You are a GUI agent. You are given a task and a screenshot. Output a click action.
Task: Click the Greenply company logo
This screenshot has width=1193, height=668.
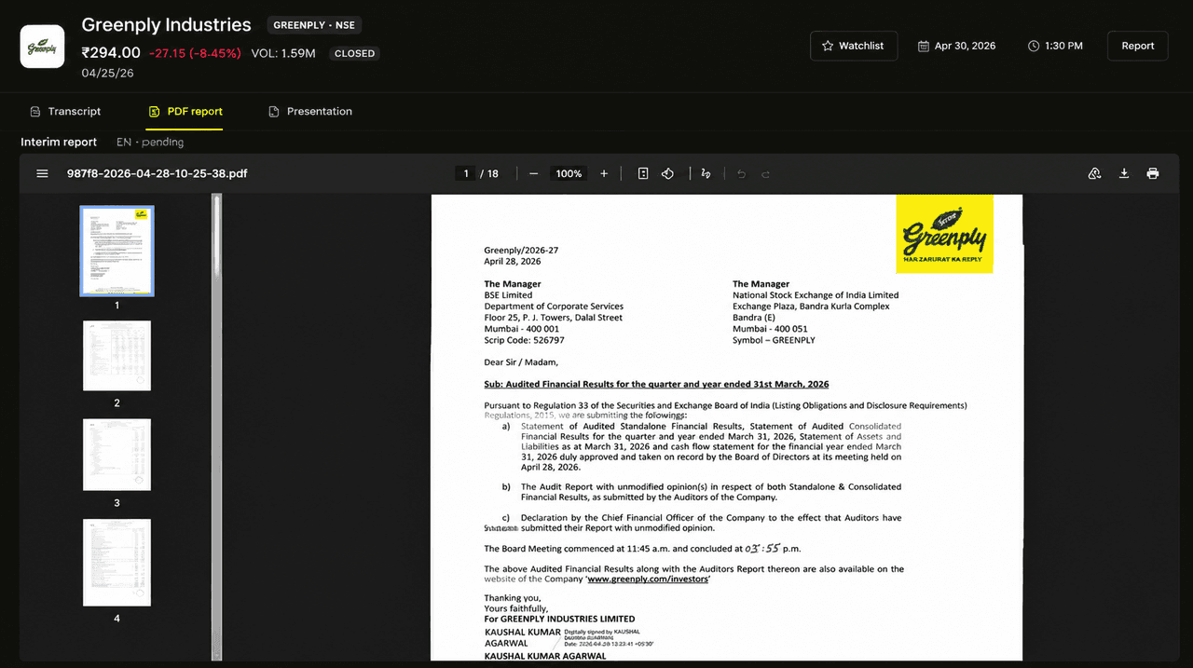click(x=42, y=47)
